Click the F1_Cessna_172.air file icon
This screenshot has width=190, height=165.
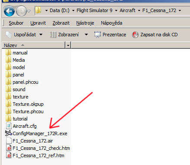pos(9,141)
